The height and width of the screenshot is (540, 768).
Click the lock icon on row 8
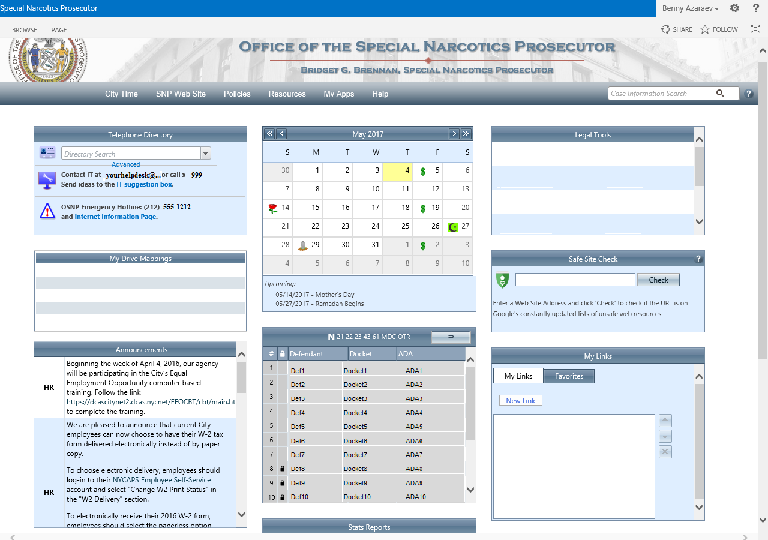pyautogui.click(x=282, y=469)
